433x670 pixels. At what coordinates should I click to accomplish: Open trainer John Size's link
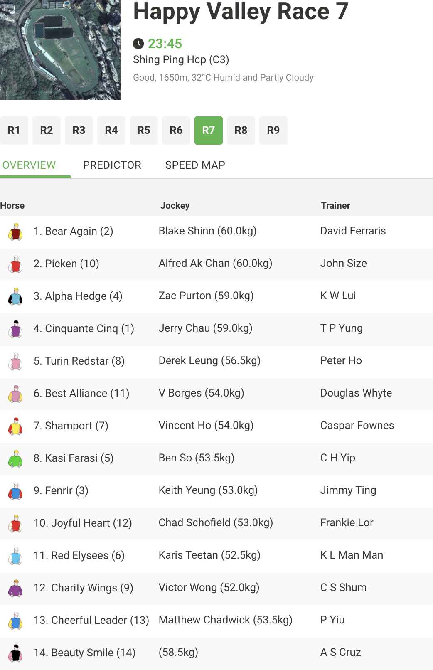[x=344, y=263]
